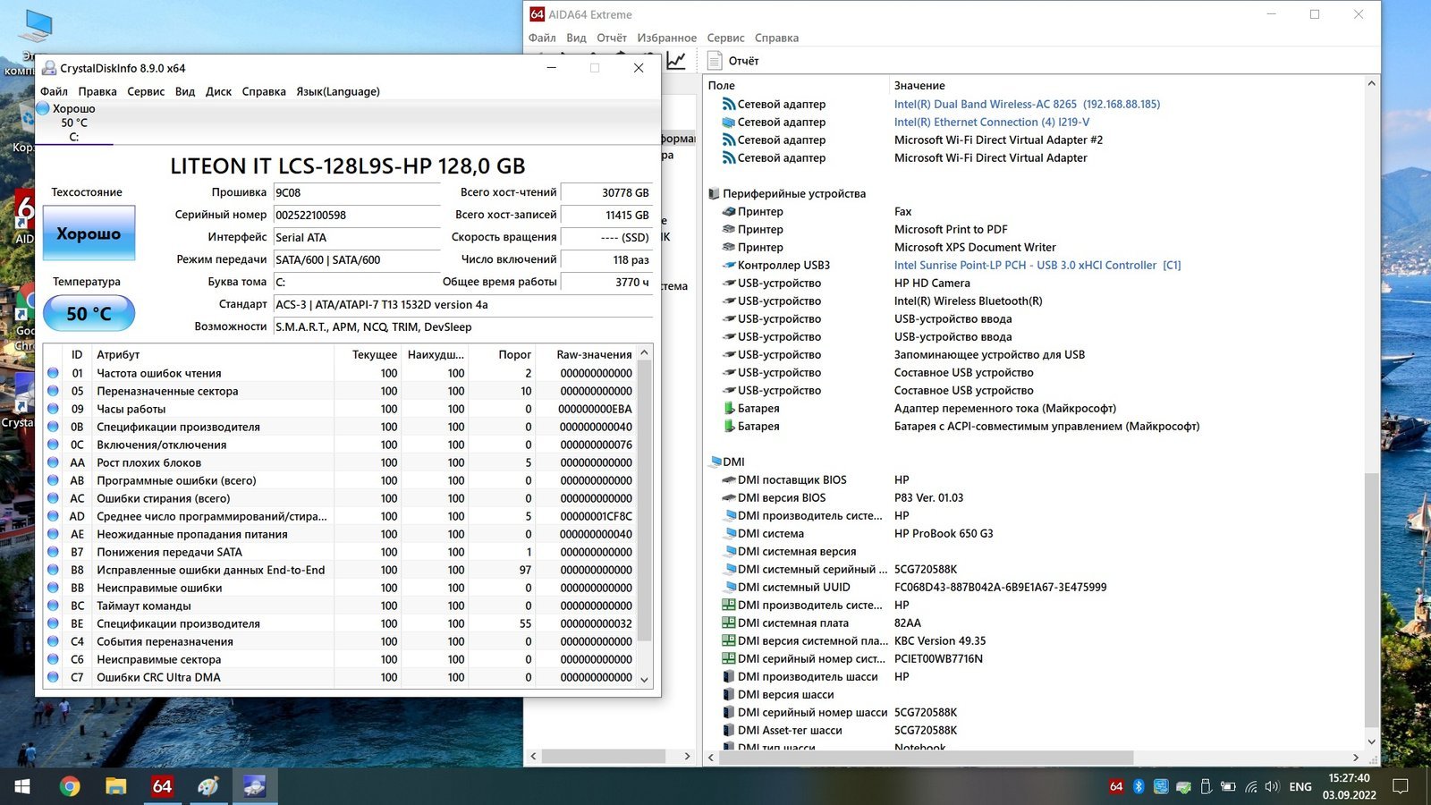
Task: Click AIDA64 left pane scrollbar left arrow
Action: tap(534, 756)
